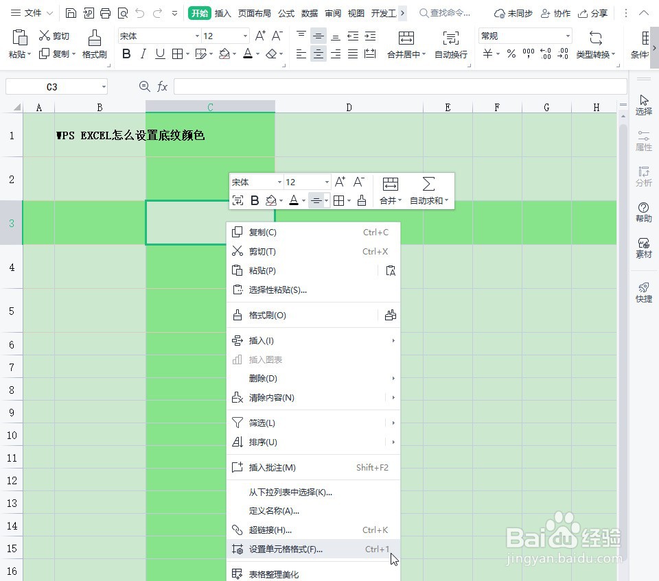The width and height of the screenshot is (659, 581).
Task: Open the 帮助 help panel in right sidebar
Action: coord(643,213)
